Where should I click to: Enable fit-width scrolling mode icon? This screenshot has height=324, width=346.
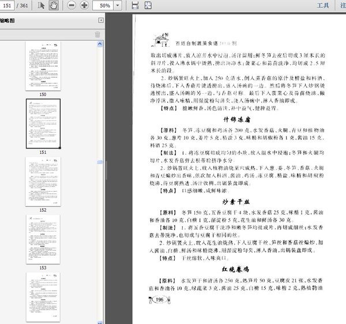click(x=135, y=5)
